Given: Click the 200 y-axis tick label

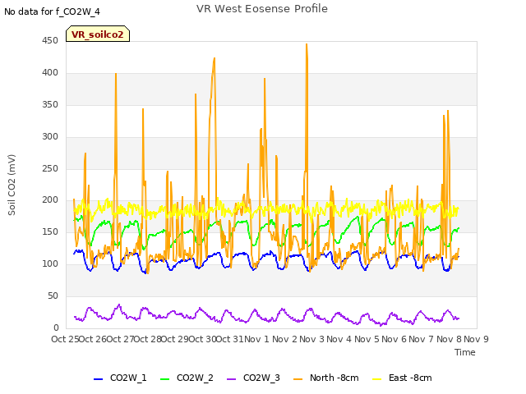Looking at the screenshot, I should coord(50,200).
